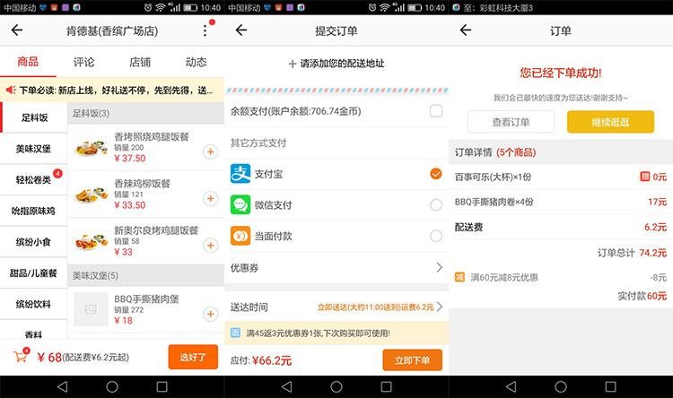
Task: Tap the 查看订单 button
Action: tap(511, 122)
